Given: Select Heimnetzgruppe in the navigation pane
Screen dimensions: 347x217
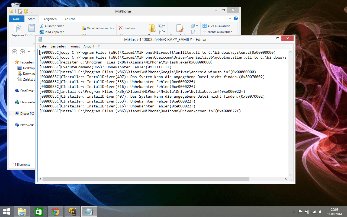Looking at the screenshot, I should pos(25,102).
